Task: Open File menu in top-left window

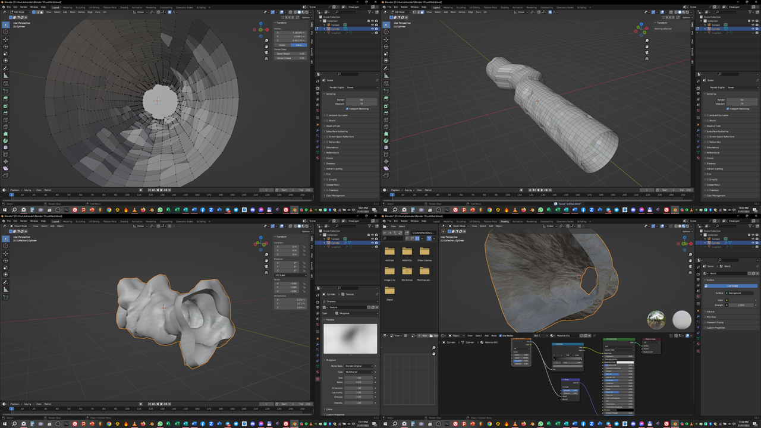Action: (x=9, y=7)
